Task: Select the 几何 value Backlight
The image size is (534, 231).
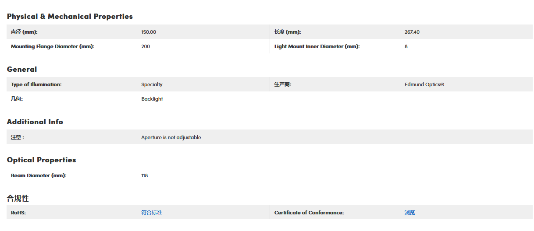Action: [x=152, y=99]
